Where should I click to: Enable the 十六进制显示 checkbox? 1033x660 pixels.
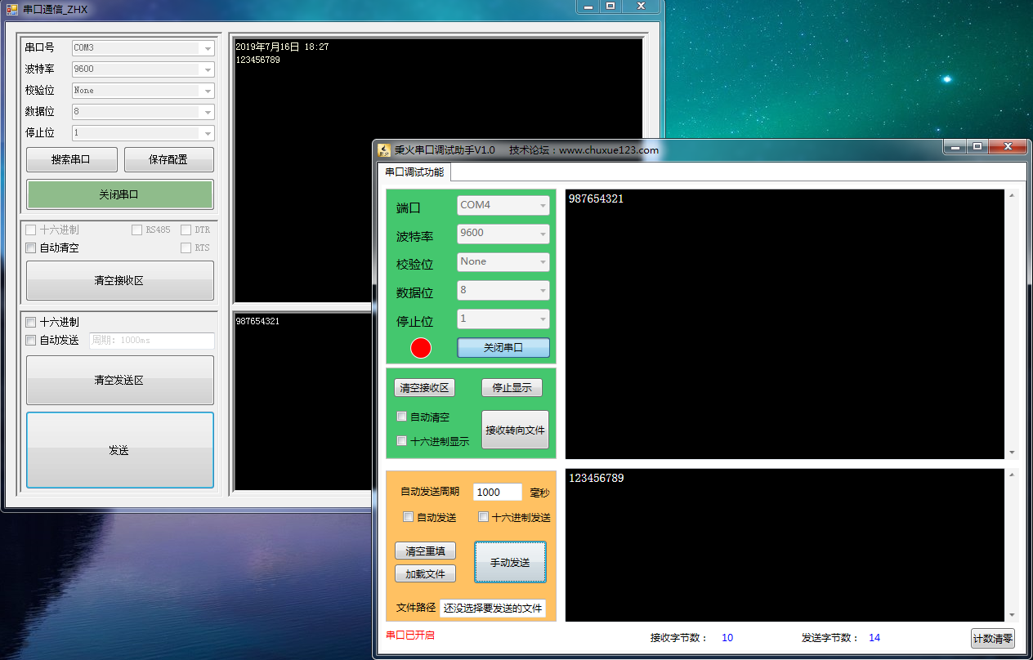pos(401,440)
